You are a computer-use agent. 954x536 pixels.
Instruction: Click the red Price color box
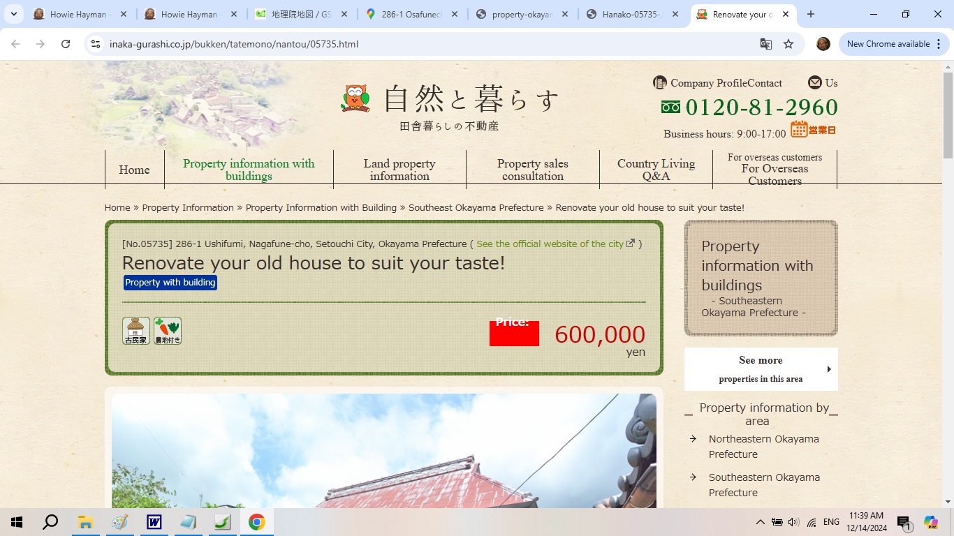[514, 334]
